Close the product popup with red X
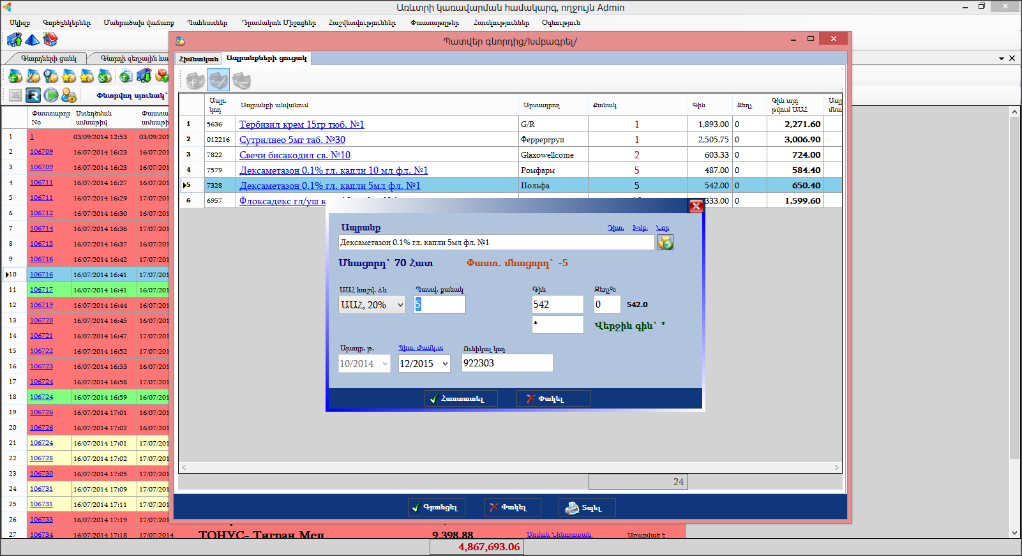This screenshot has width=1022, height=556. point(696,206)
